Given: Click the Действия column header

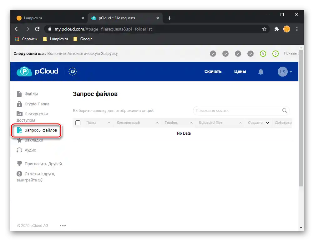Looking at the screenshot, I should 283,123.
